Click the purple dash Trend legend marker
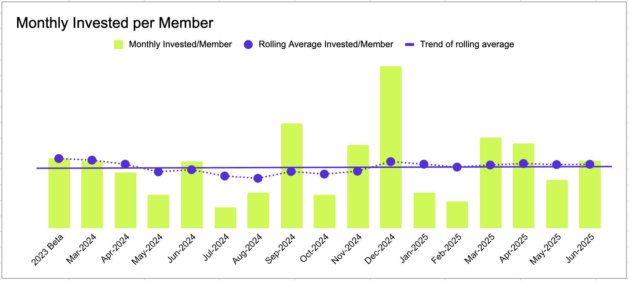Screen dimensions: 629x281 pos(410,45)
